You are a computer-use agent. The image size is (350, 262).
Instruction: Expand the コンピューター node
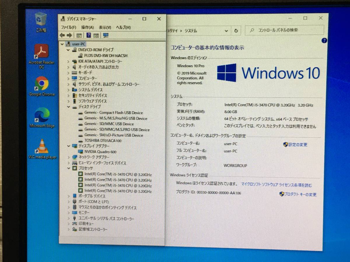point(68,78)
